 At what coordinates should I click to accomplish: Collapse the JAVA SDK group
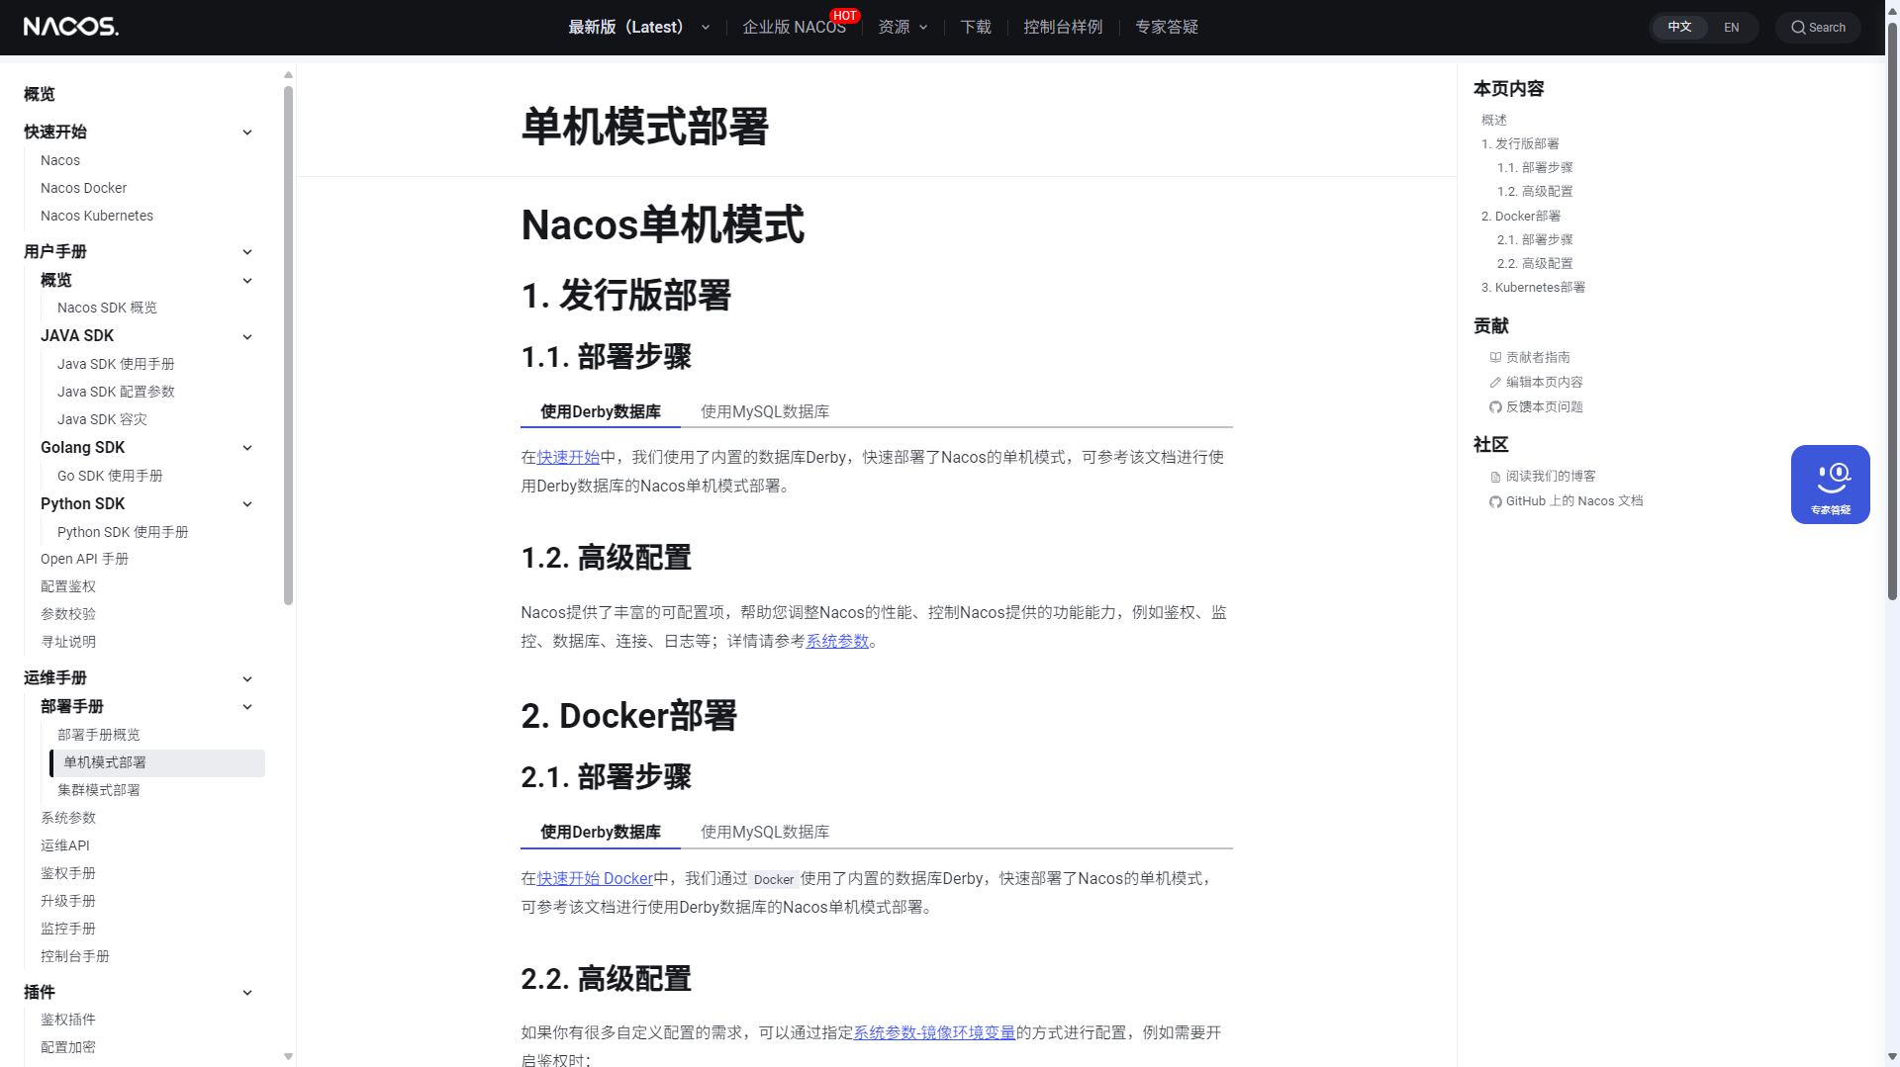tap(247, 337)
